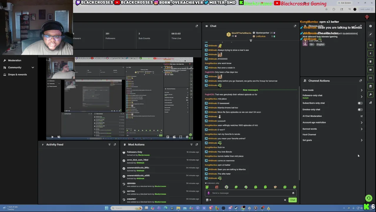Viewport: 376px width, 212px height.
Task: Open weather widget on taskbar
Action: click(x=10, y=208)
